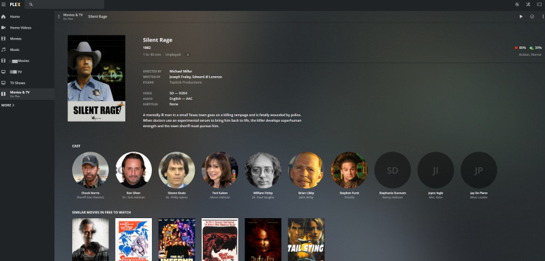Mark as played using the circle check icon

532,16
